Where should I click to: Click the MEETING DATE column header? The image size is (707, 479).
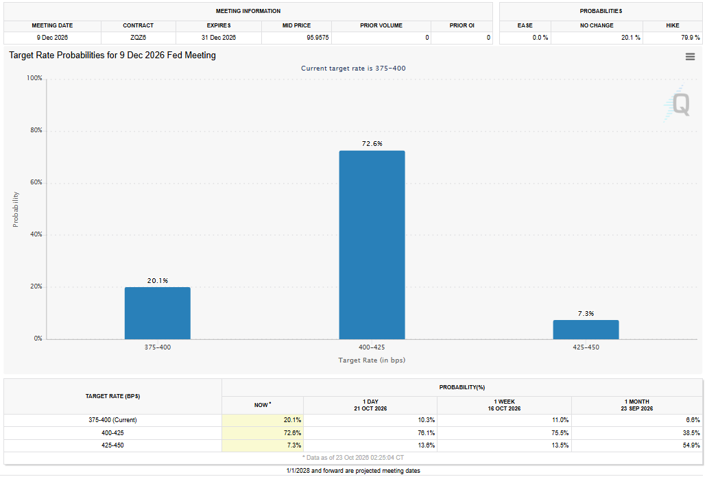tap(52, 25)
